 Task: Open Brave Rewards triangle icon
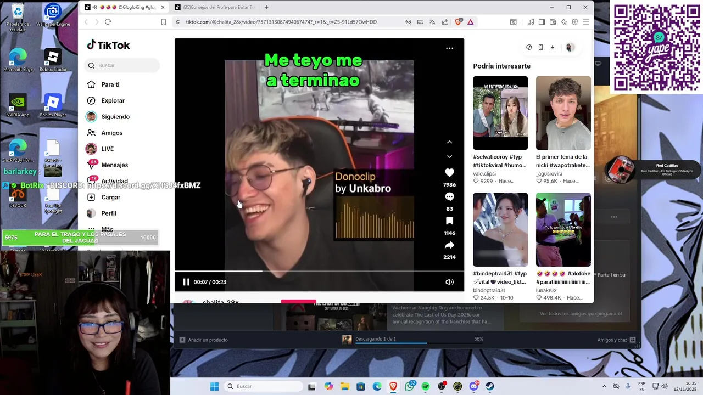click(x=471, y=22)
